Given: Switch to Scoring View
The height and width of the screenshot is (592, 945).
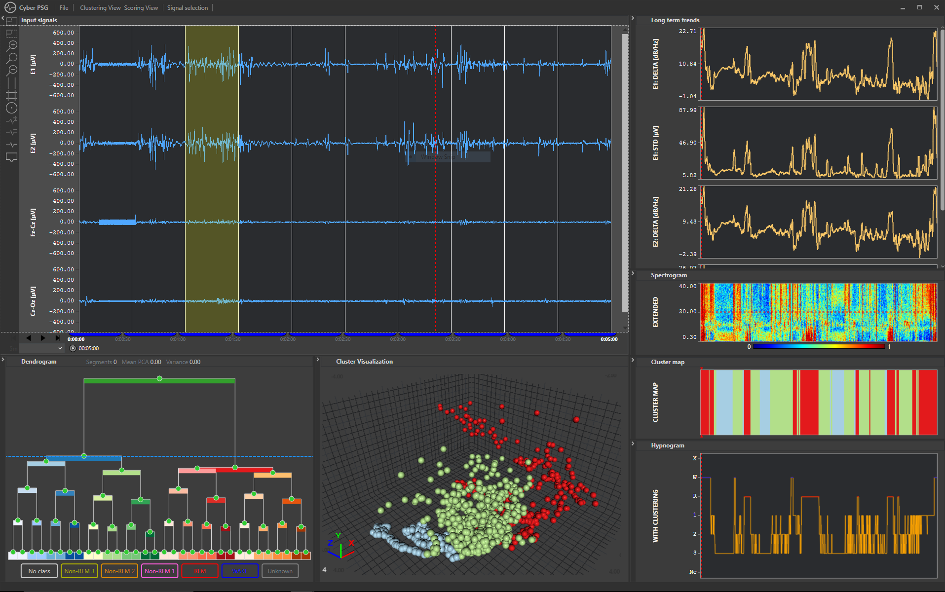Looking at the screenshot, I should click(x=141, y=8).
